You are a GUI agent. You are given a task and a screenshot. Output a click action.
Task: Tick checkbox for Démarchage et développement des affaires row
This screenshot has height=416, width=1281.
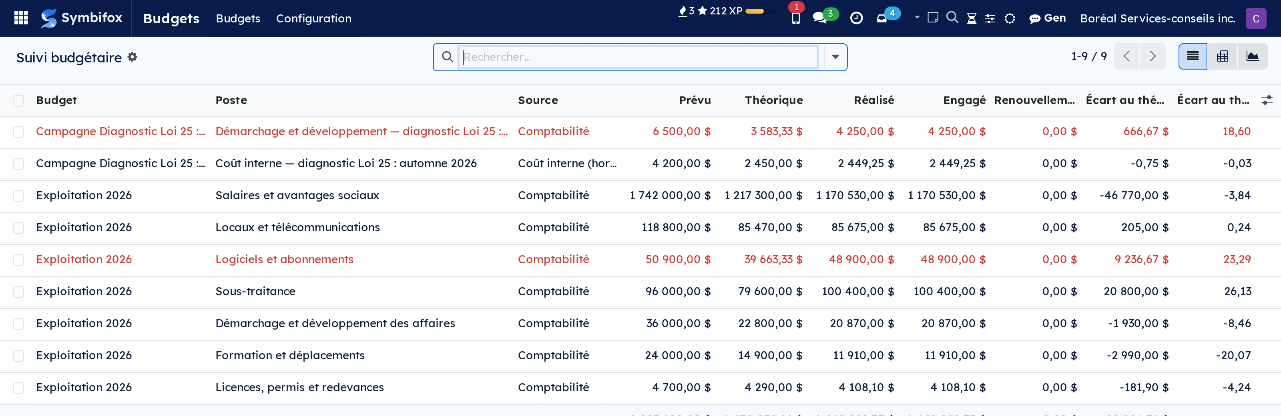[x=18, y=324]
